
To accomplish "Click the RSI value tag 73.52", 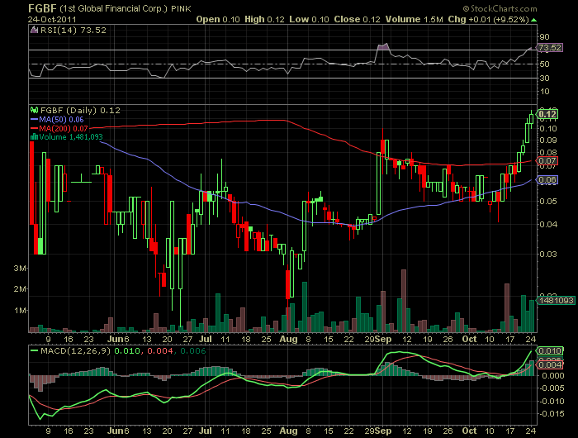I will tap(550, 48).
